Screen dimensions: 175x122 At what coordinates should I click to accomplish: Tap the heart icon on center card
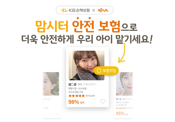(103, 101)
